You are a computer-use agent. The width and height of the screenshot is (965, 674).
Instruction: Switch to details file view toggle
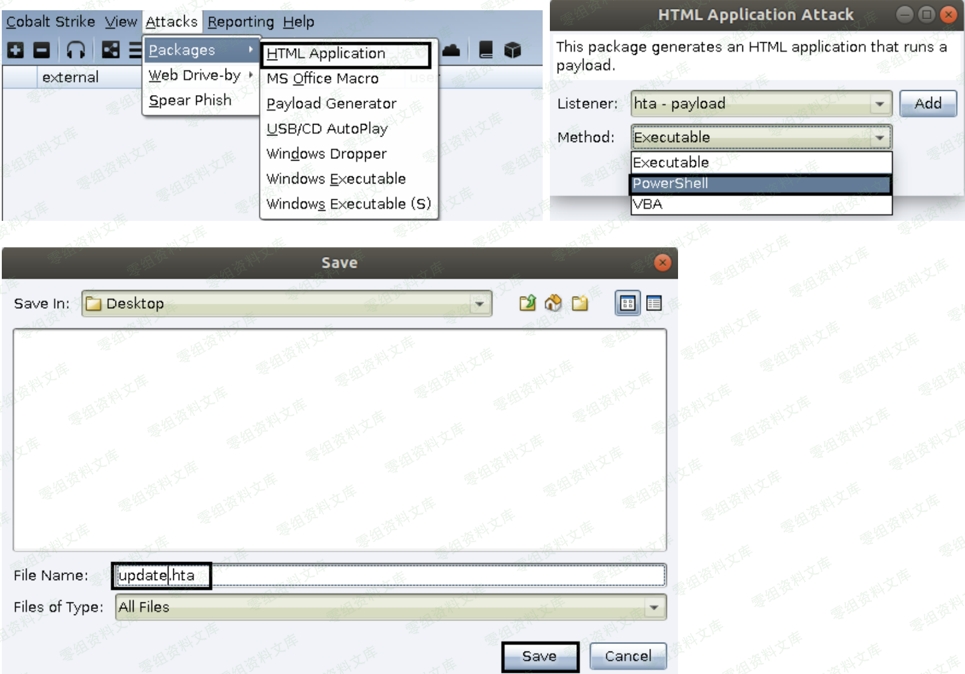[x=654, y=303]
